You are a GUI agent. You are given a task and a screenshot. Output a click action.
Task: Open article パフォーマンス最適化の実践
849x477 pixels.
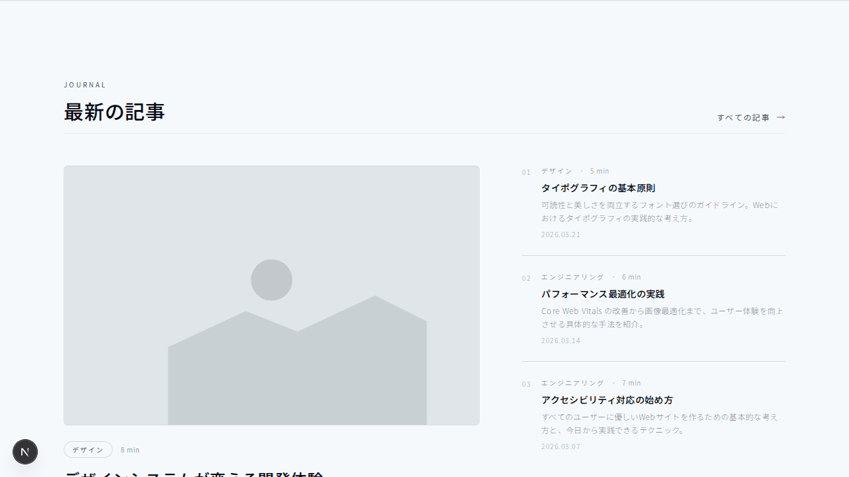coord(602,294)
